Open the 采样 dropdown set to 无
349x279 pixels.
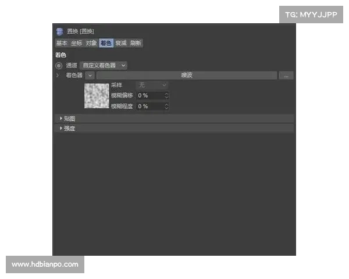pos(152,85)
